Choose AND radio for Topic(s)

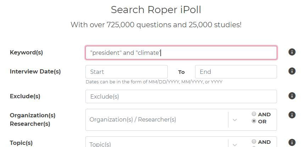pos(254,141)
